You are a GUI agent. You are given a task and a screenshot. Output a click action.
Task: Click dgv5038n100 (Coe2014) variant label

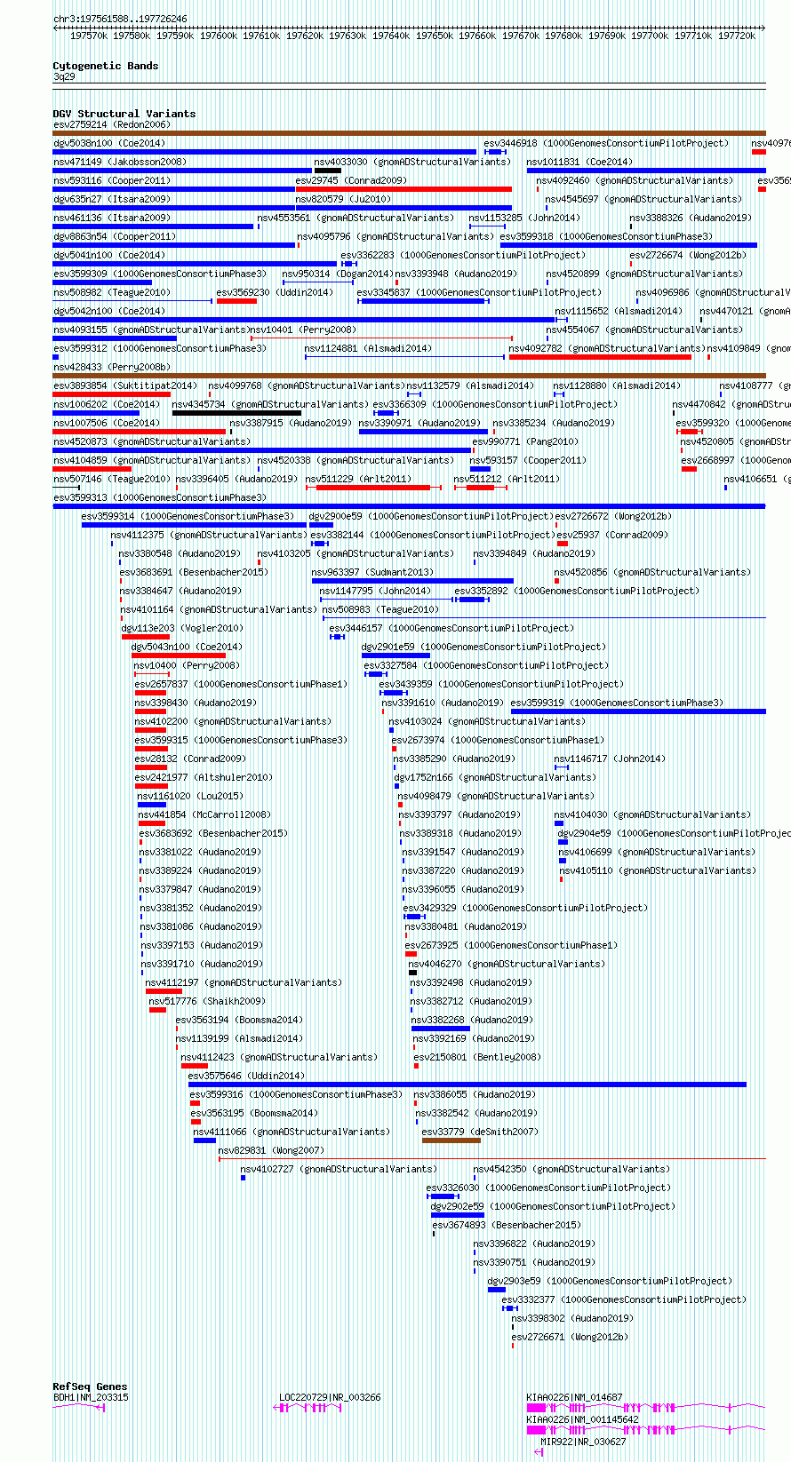coord(109,143)
